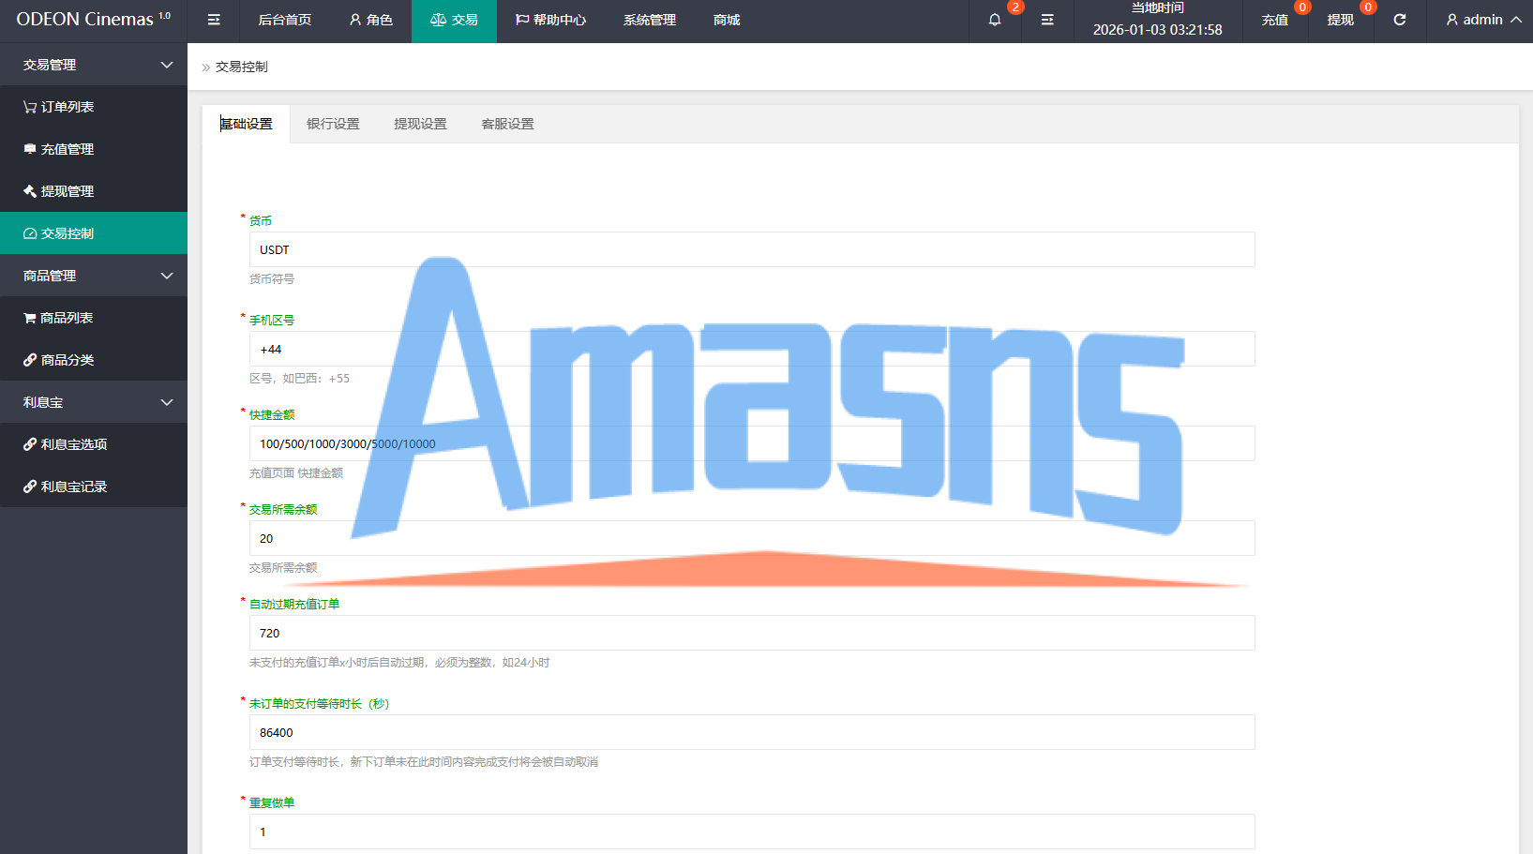Collapse the 利息宝 sidebar group
The width and height of the screenshot is (1533, 854).
(94, 402)
